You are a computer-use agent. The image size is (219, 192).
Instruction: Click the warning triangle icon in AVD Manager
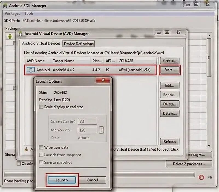26,149
